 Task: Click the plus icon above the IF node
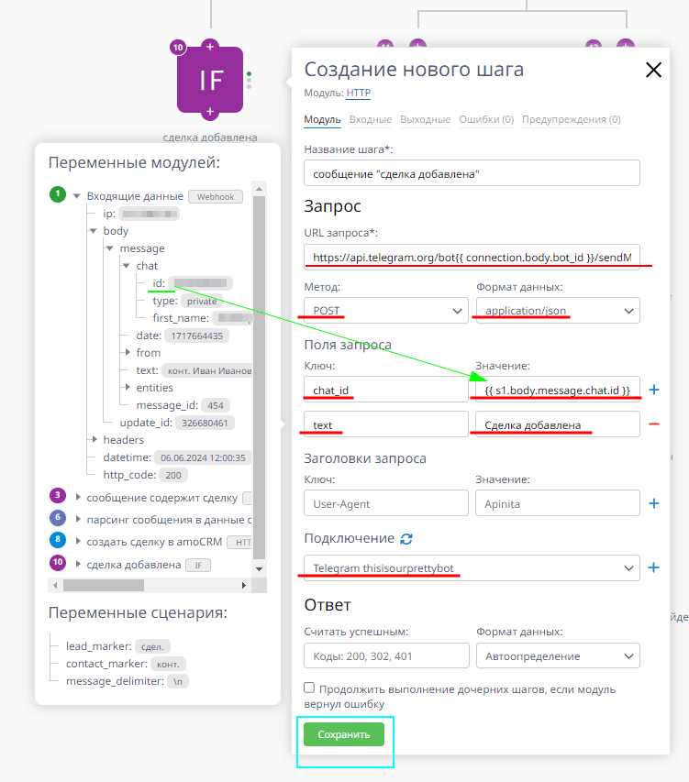(210, 45)
